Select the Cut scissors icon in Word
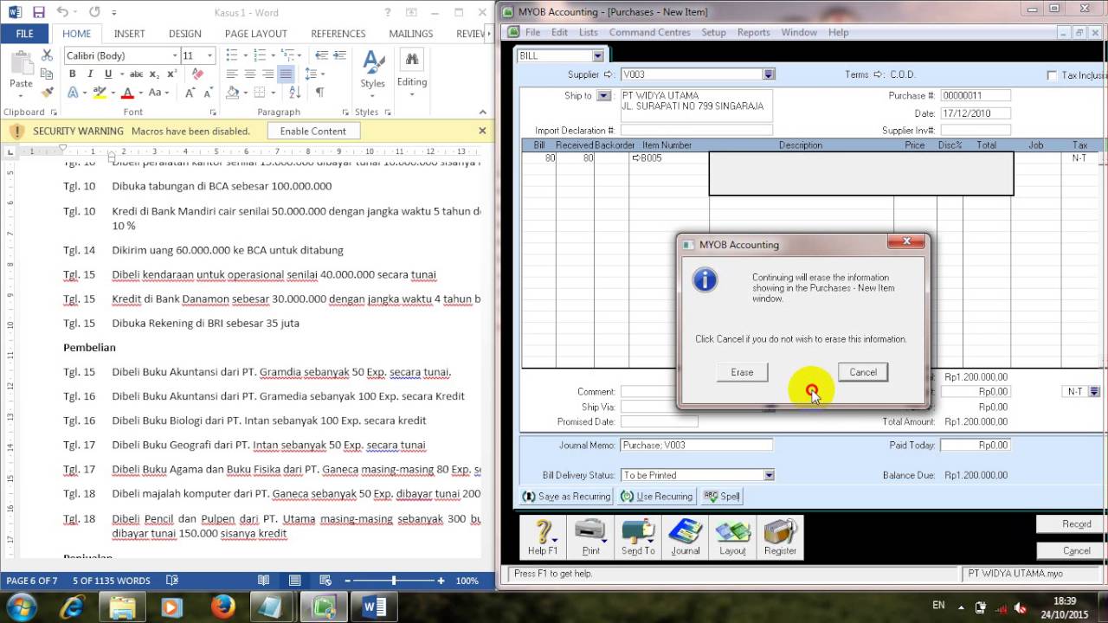This screenshot has width=1108, height=623. point(47,55)
